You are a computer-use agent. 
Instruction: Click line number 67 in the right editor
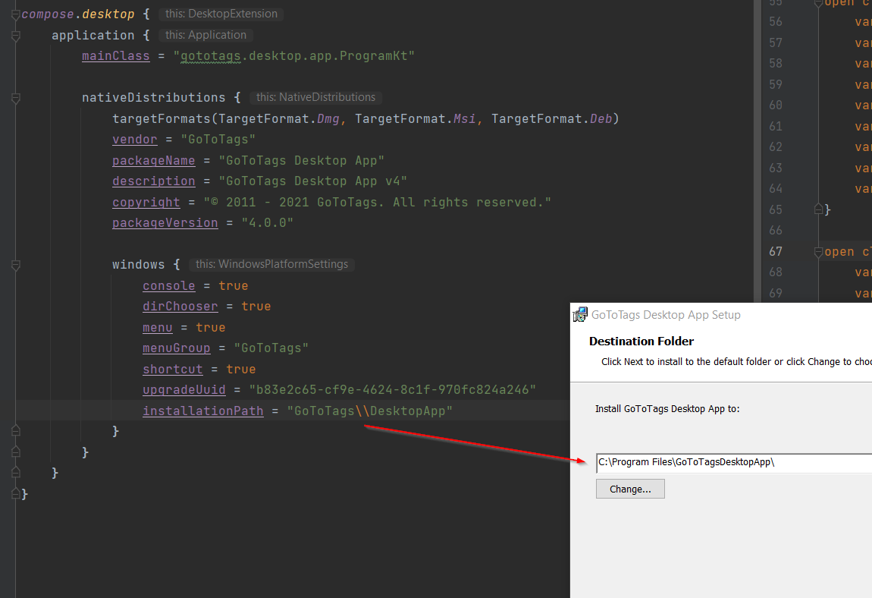tap(774, 251)
